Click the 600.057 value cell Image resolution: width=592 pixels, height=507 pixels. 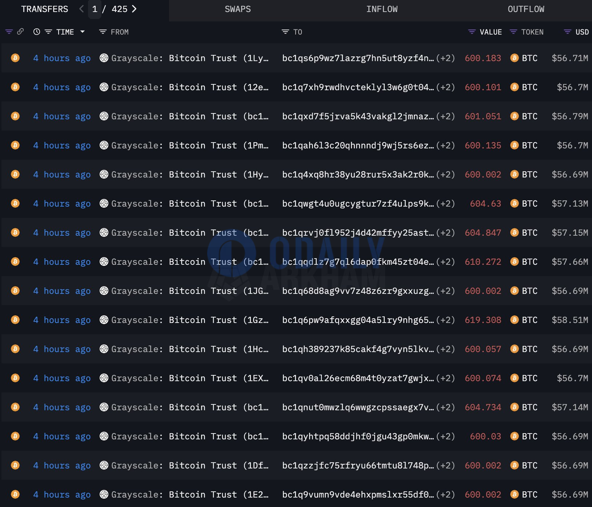[x=483, y=349]
